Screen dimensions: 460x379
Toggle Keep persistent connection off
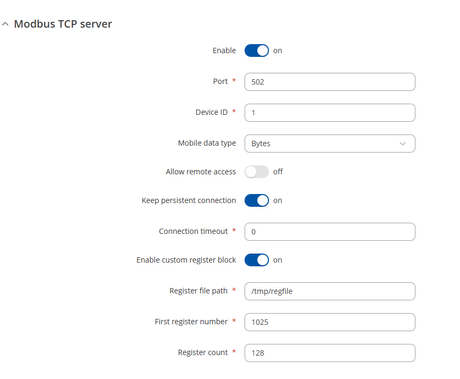click(x=256, y=200)
